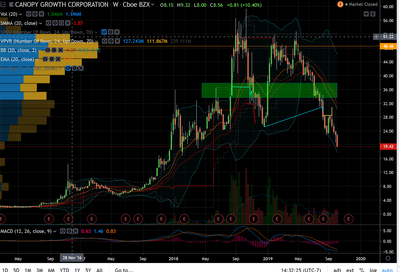Image resolution: width=400 pixels, height=272 pixels.
Task: Collapse the indicator legend at top left
Action: coord(3,5)
